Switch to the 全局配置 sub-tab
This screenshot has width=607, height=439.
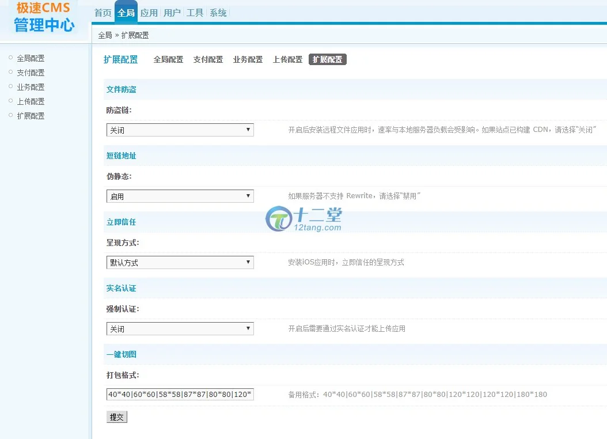pyautogui.click(x=168, y=59)
